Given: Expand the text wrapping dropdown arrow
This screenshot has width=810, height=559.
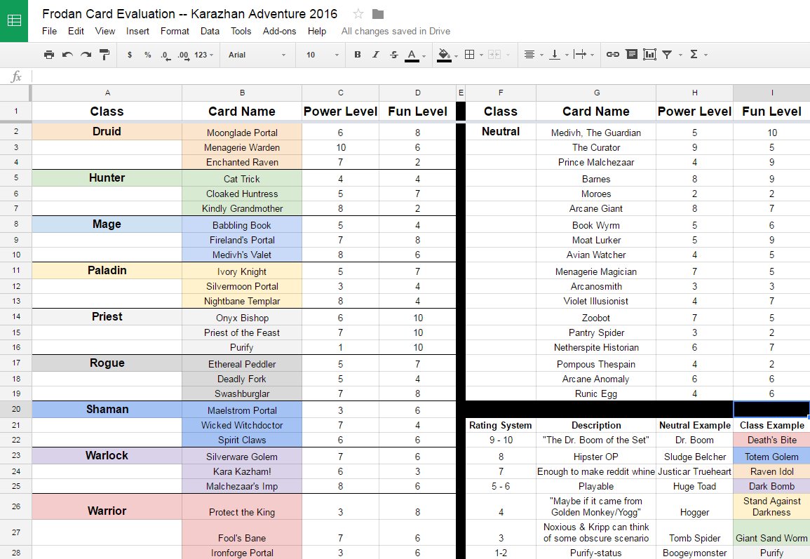Looking at the screenshot, I should pos(593,55).
